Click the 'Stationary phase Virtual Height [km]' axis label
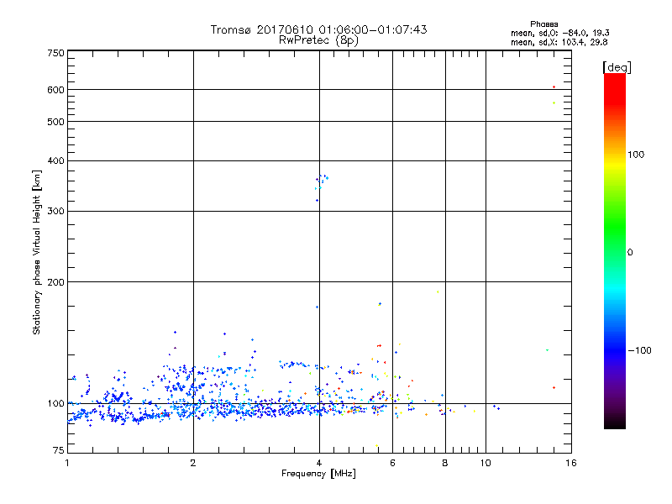Image resolution: width=672 pixels, height=504 pixels. click(x=37, y=252)
